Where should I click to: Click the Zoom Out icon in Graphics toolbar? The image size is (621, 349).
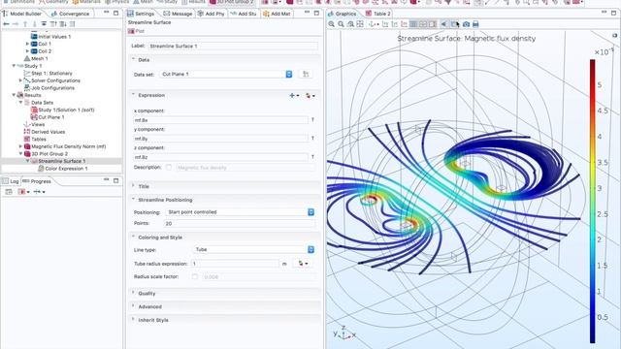click(341, 24)
